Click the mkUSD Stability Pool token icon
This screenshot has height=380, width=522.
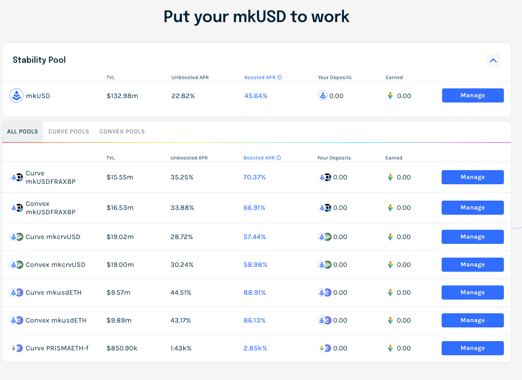[x=16, y=95]
